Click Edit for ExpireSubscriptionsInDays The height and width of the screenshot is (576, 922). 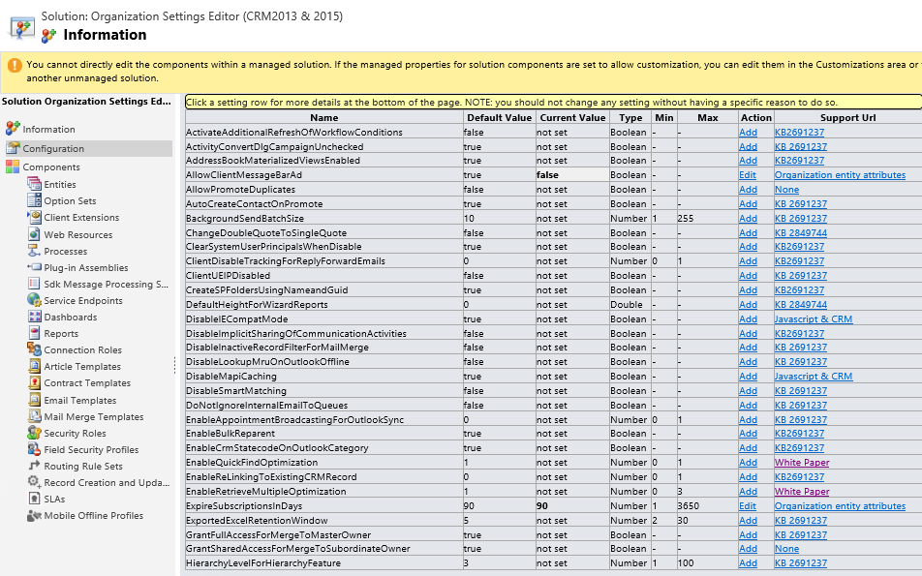pos(748,505)
